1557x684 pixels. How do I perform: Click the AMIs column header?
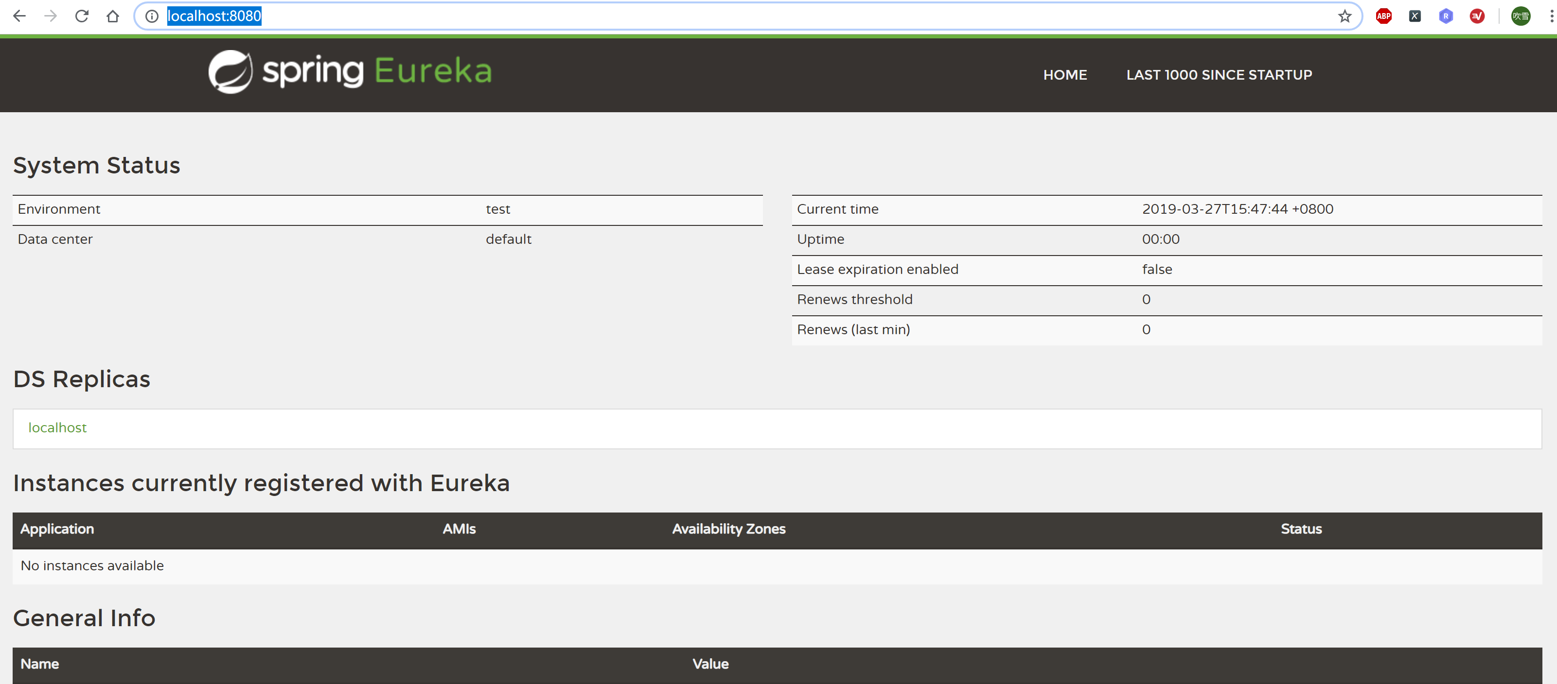tap(459, 529)
